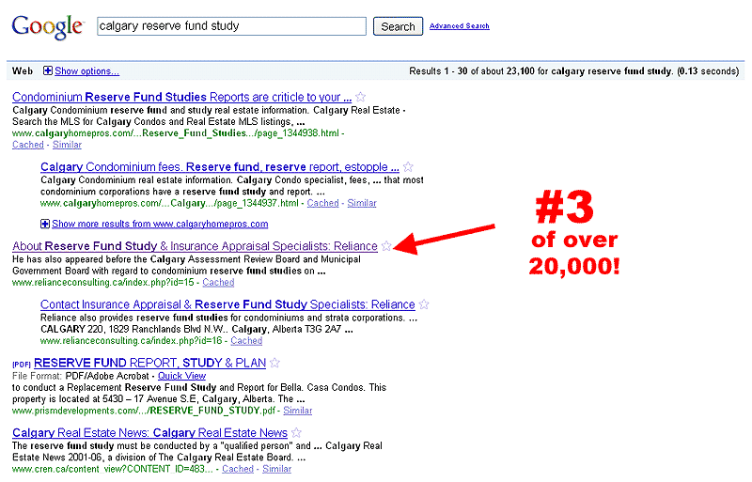752x482 pixels.
Task: Star the Calgary Real Estate News result
Action: pyautogui.click(x=296, y=432)
